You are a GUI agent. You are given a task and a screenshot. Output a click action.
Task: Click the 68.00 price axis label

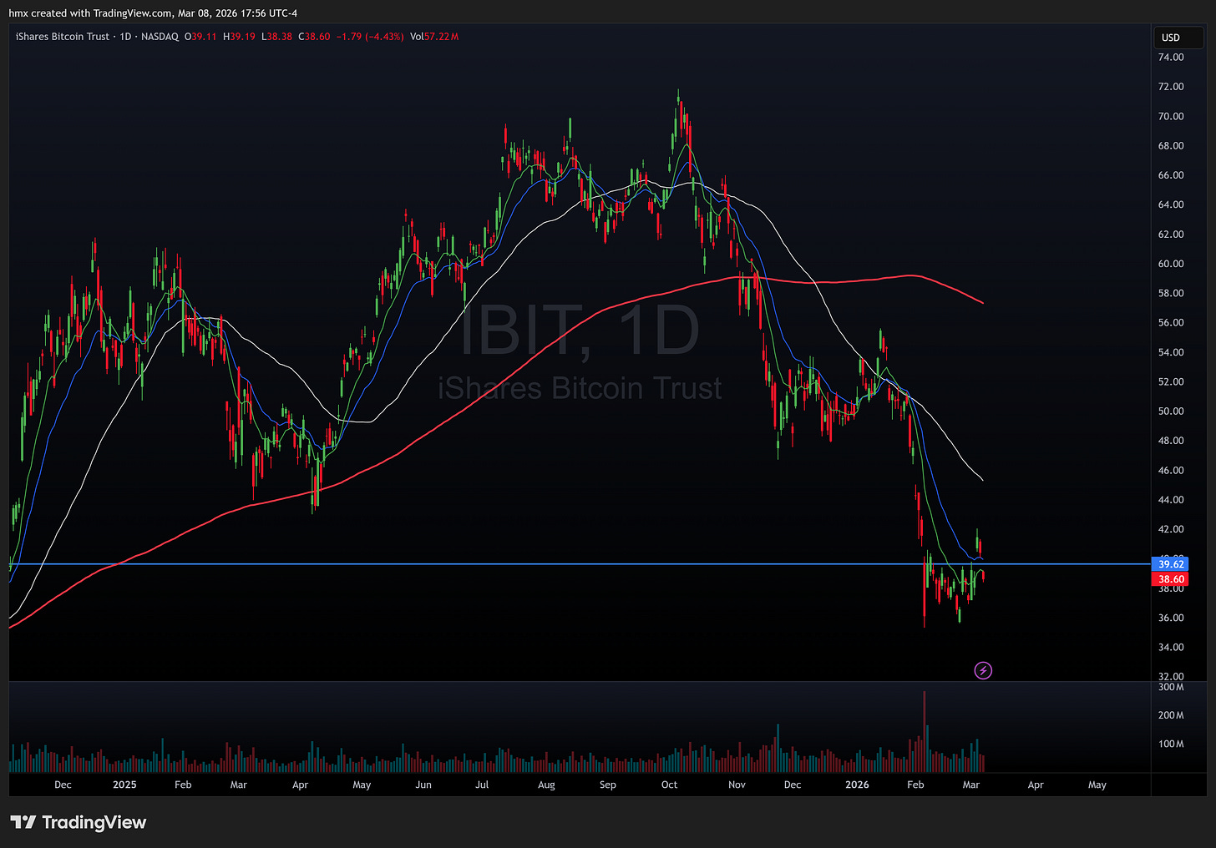1170,146
